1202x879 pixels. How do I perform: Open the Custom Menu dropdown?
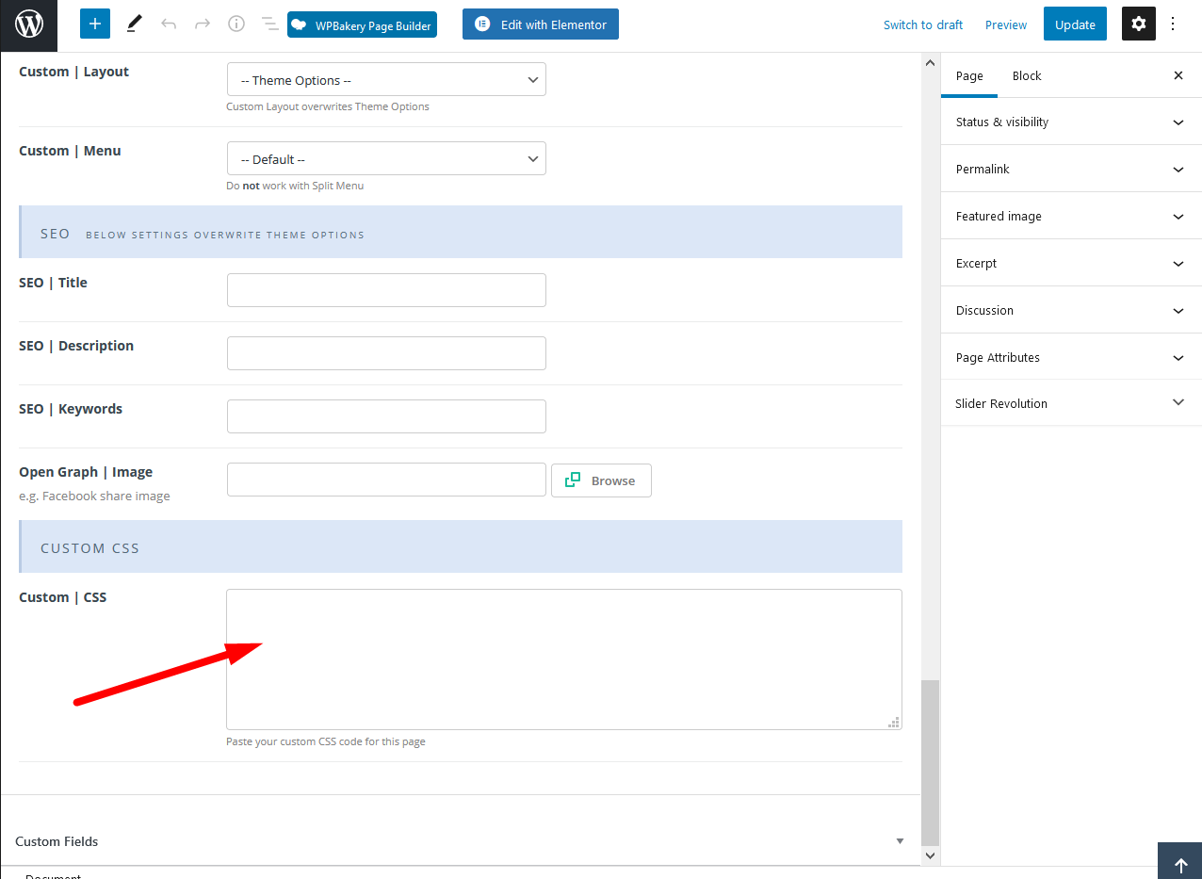(386, 159)
